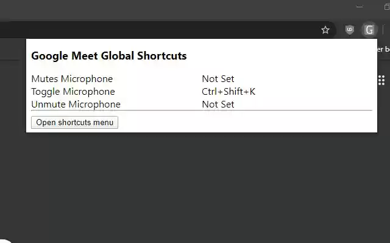Click the truncated bookmark at the right edge
Viewport: 390px width, 243px height.
click(x=383, y=49)
